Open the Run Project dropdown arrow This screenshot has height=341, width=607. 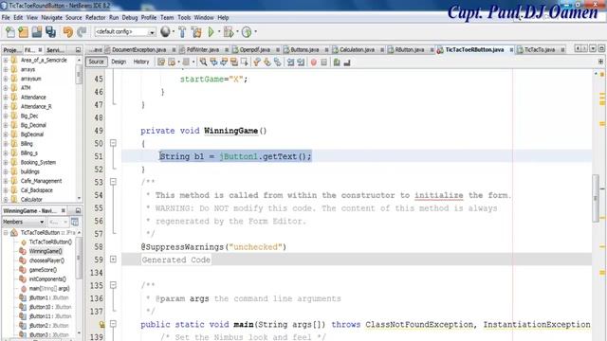[219, 32]
